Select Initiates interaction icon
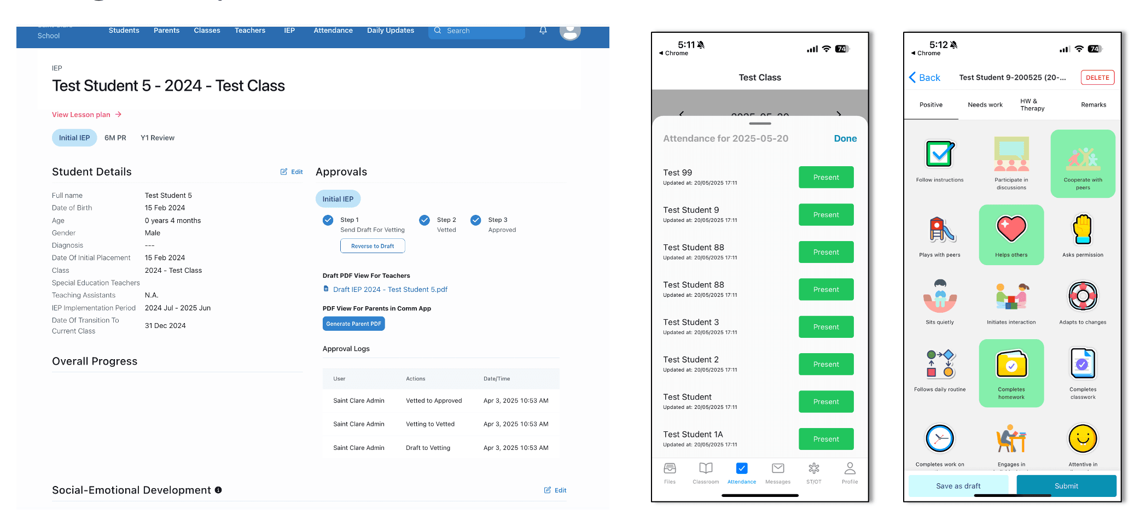 (1011, 296)
